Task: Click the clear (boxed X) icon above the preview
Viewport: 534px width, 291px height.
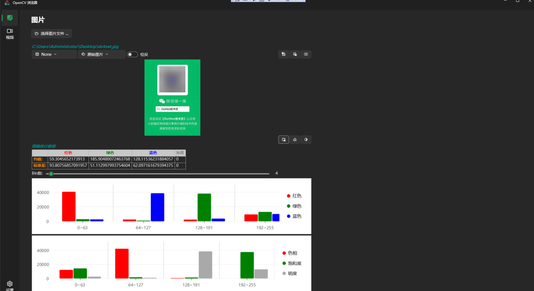Action: [x=306, y=54]
